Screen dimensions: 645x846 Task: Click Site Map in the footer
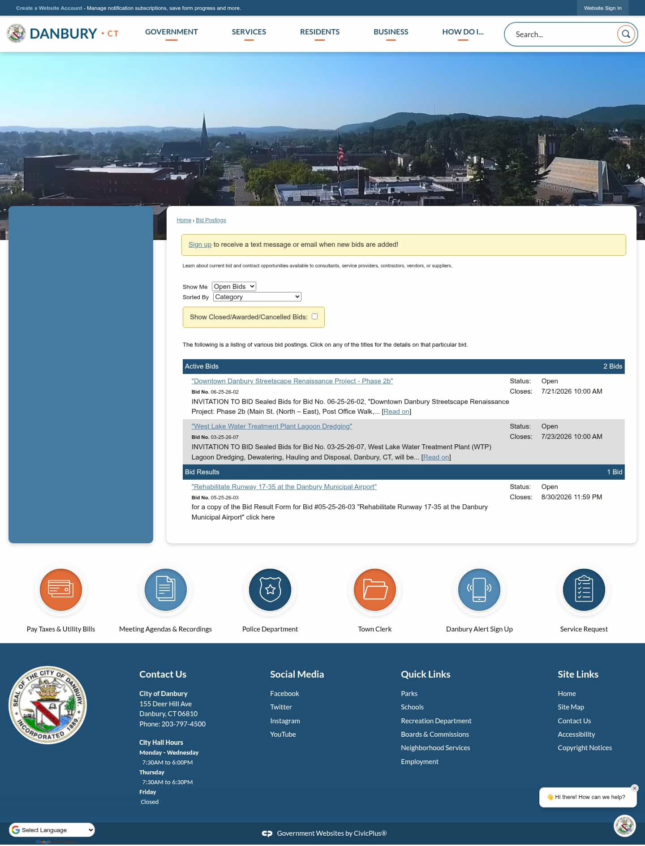[x=571, y=707]
